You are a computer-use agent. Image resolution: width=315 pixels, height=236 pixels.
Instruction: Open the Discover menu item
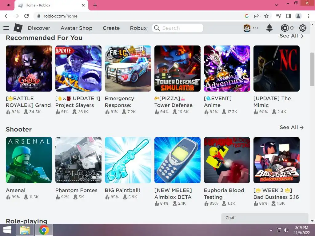pyautogui.click(x=39, y=28)
